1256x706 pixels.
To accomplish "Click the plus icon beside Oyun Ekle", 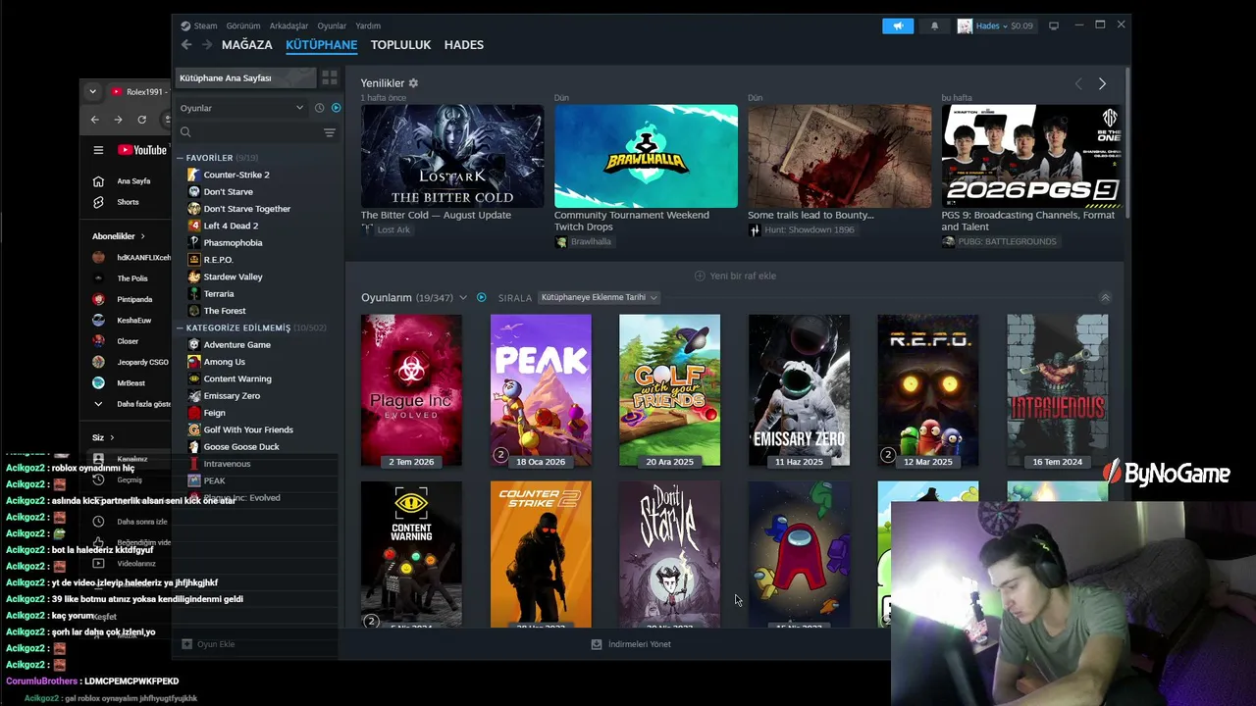I will click(x=186, y=644).
